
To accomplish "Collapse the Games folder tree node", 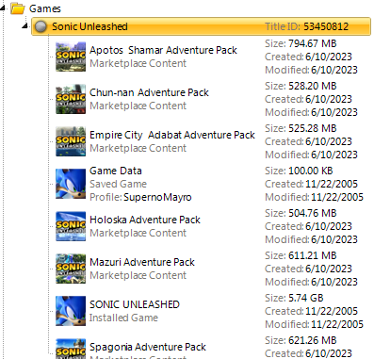I will (3, 8).
